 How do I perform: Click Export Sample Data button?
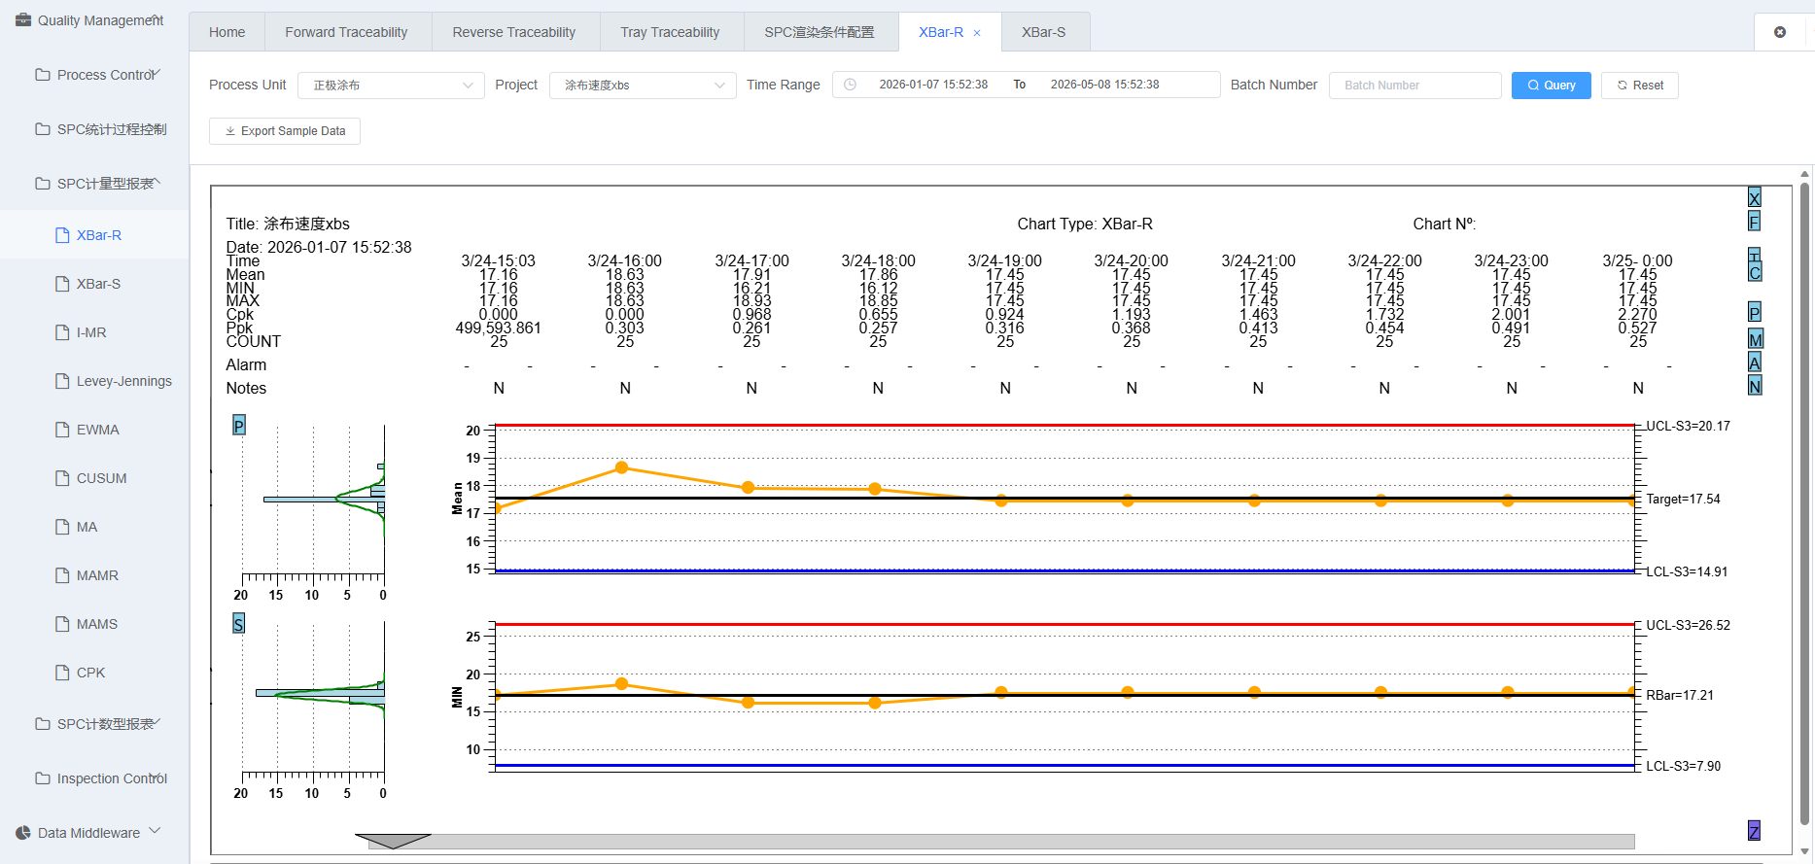pos(285,131)
